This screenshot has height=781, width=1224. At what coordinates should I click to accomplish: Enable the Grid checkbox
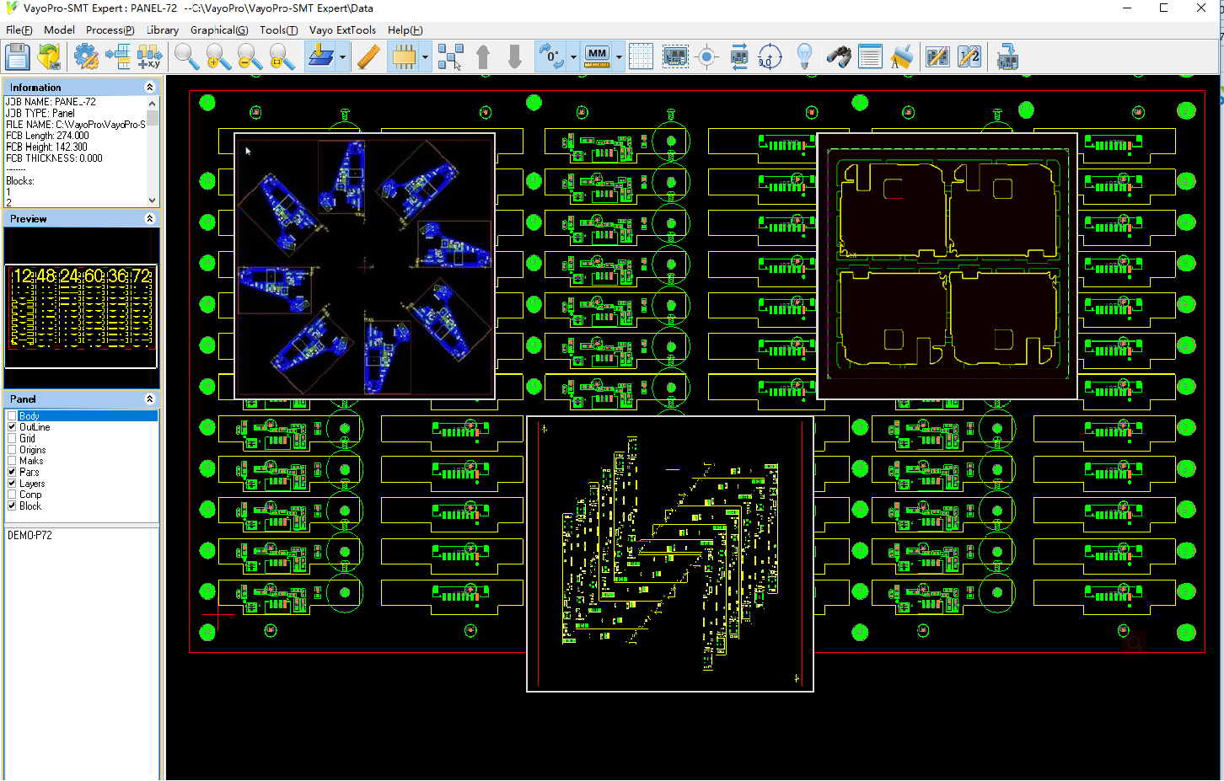(x=12, y=439)
